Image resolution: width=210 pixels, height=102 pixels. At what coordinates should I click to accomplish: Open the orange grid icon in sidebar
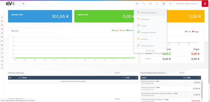point(2,25)
